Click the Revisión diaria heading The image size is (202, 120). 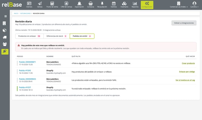pos(24,22)
